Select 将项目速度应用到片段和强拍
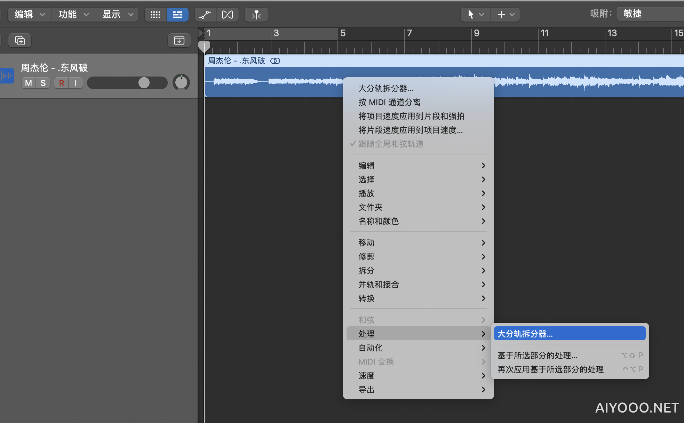684x423 pixels. tap(419, 116)
